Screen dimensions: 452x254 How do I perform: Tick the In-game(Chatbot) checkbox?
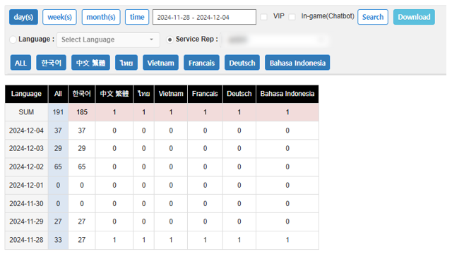click(x=292, y=17)
